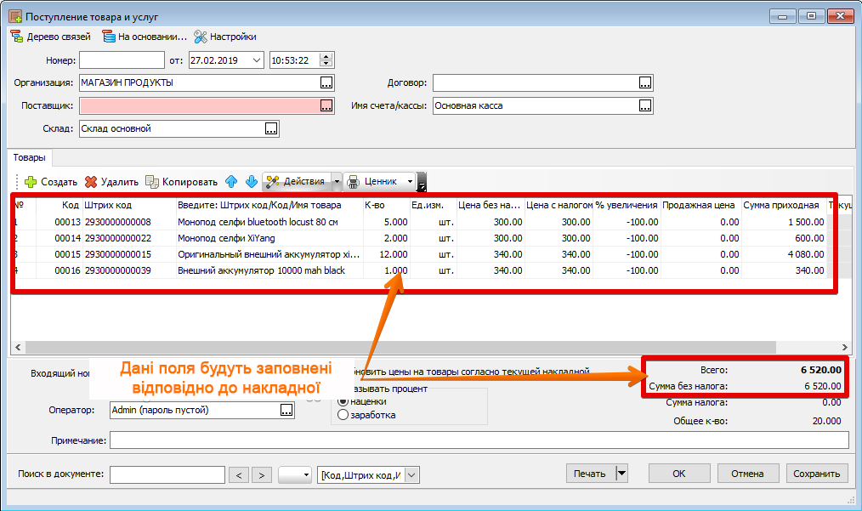The width and height of the screenshot is (862, 511).
Task: Open Поставщик selection ellipsis button
Action: pos(326,105)
